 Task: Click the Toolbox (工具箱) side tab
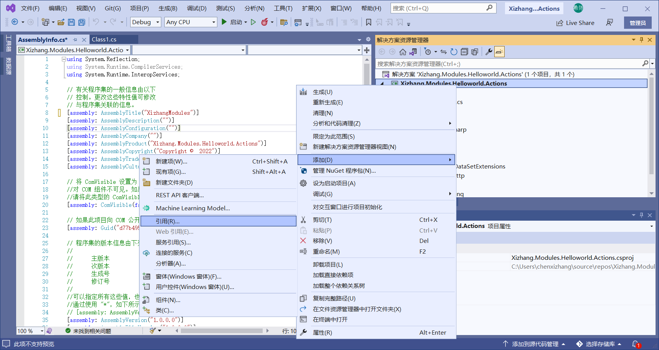click(8, 43)
